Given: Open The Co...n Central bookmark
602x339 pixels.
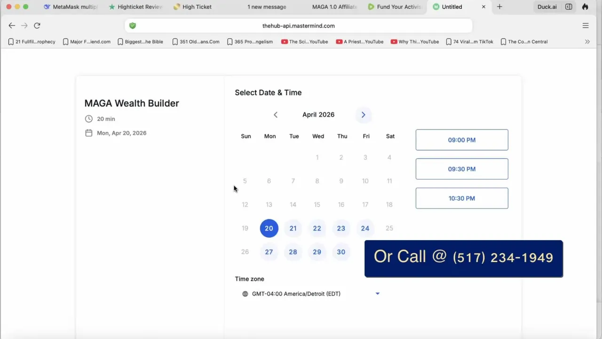Looking at the screenshot, I should pos(524,41).
